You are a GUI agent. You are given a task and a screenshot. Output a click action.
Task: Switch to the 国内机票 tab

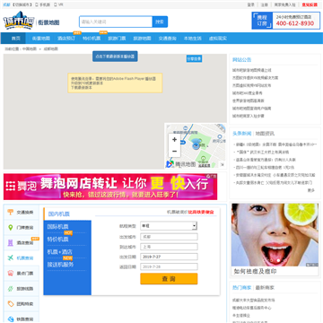(x=59, y=214)
